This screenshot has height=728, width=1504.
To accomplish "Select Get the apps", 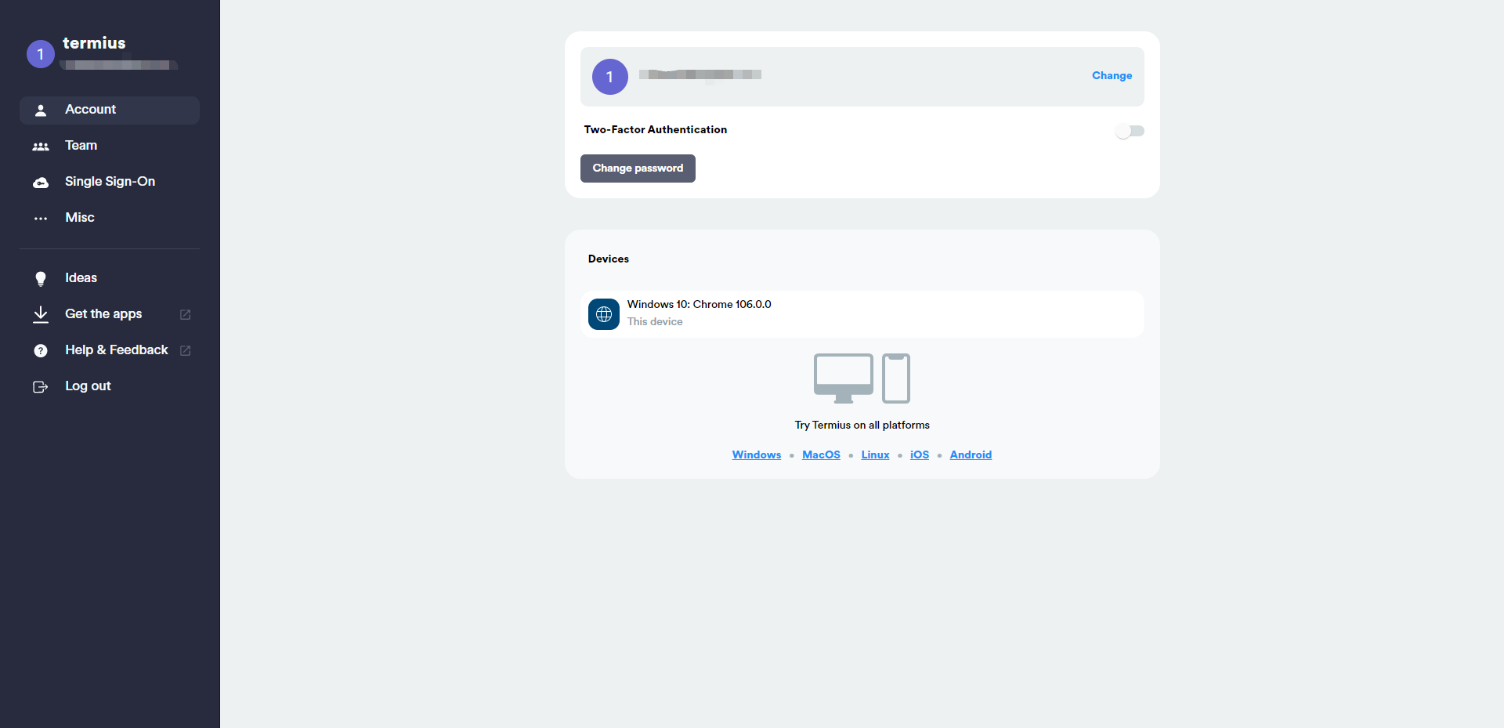I will (110, 315).
